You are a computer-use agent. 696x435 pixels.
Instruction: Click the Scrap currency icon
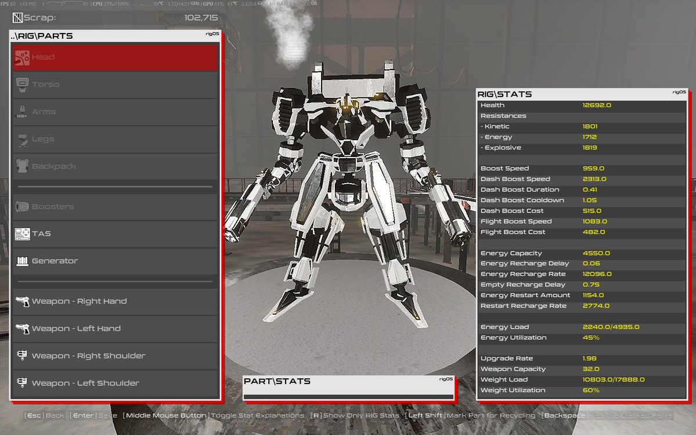coord(17,18)
